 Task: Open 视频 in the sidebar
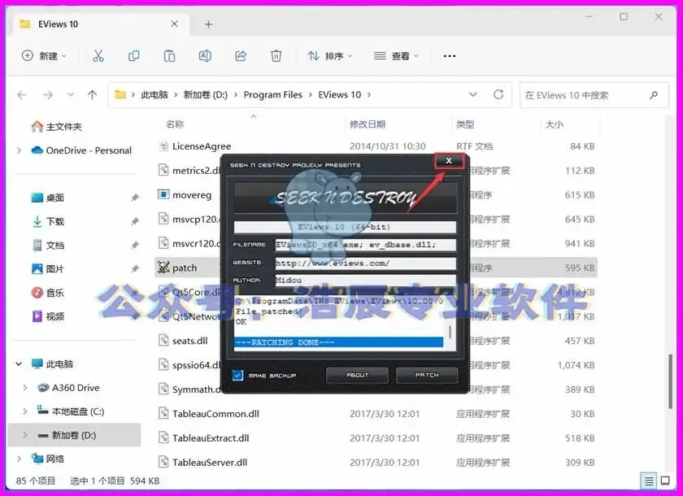[48, 316]
